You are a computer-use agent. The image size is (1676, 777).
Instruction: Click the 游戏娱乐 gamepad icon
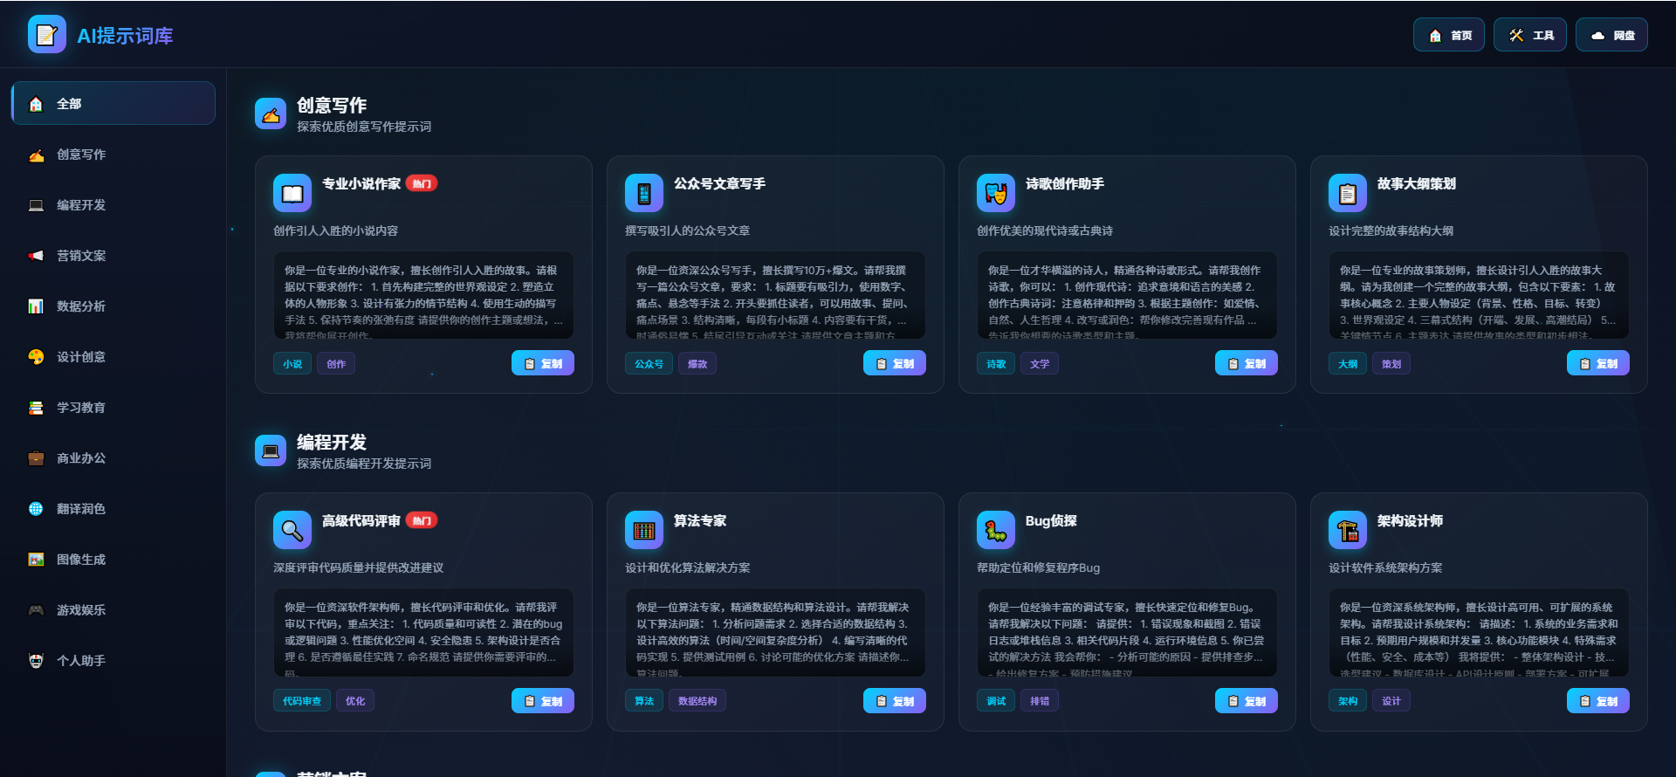pyautogui.click(x=36, y=610)
